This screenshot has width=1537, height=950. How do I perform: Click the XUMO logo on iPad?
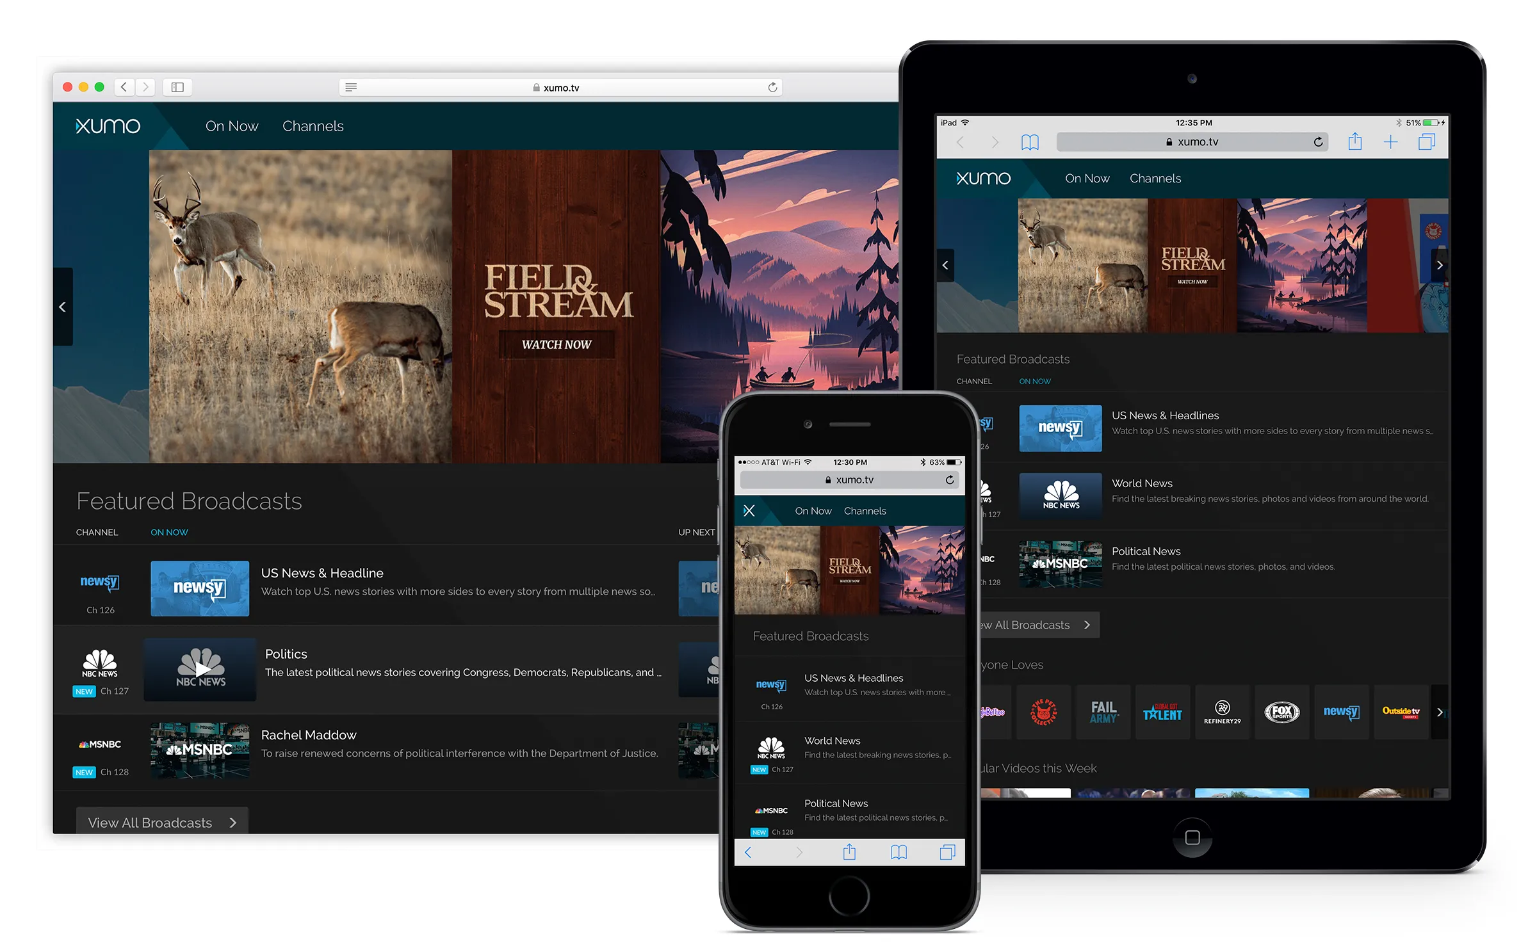[x=983, y=178]
